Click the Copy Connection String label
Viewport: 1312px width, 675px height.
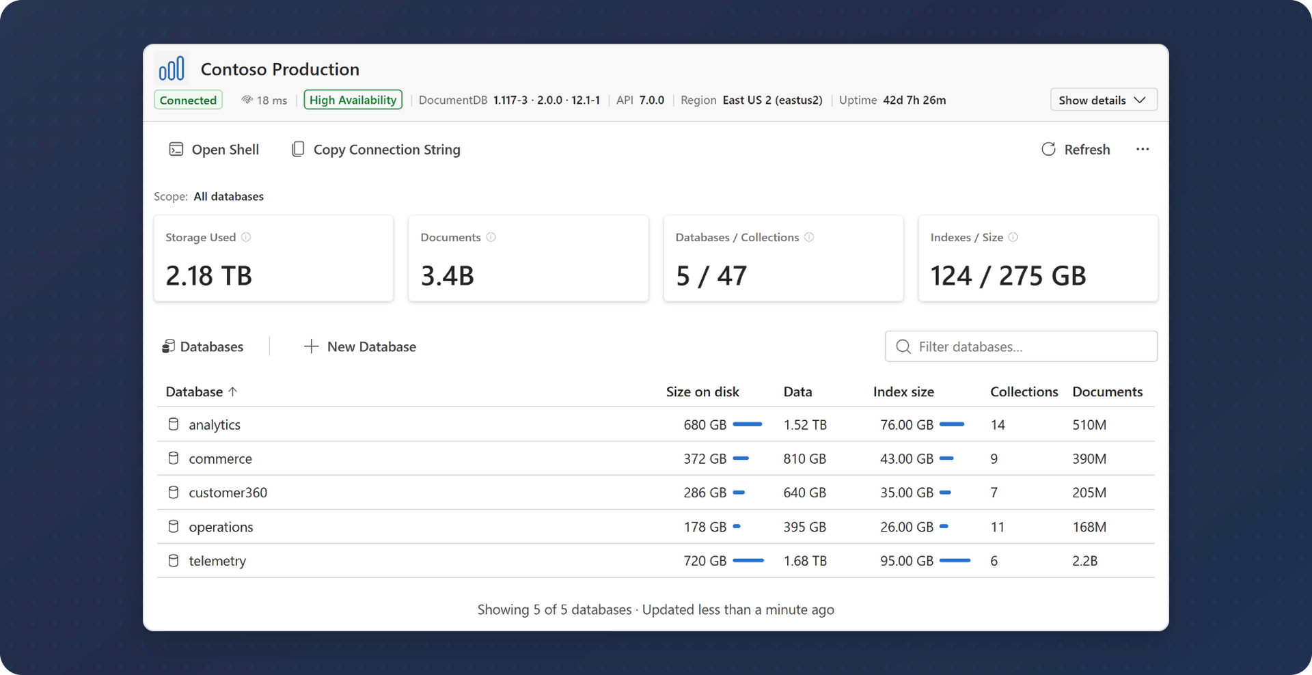point(387,150)
